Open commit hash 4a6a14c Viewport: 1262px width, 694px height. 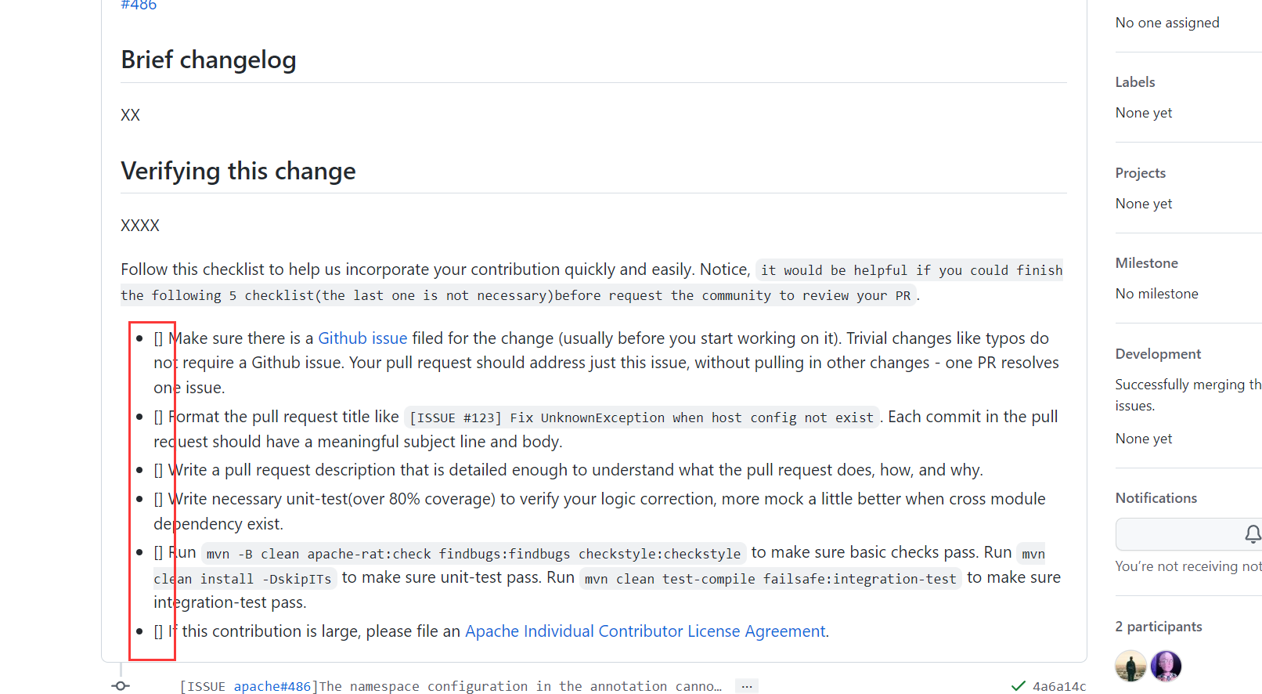(x=1059, y=686)
